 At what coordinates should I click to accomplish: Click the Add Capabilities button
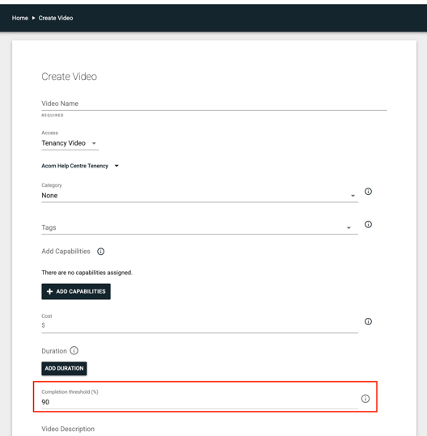(76, 291)
